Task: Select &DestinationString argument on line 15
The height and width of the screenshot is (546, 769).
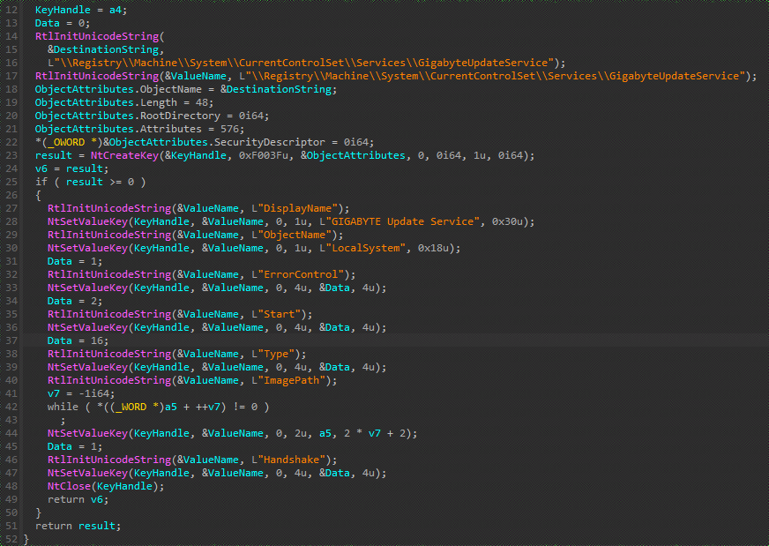Action: point(103,50)
